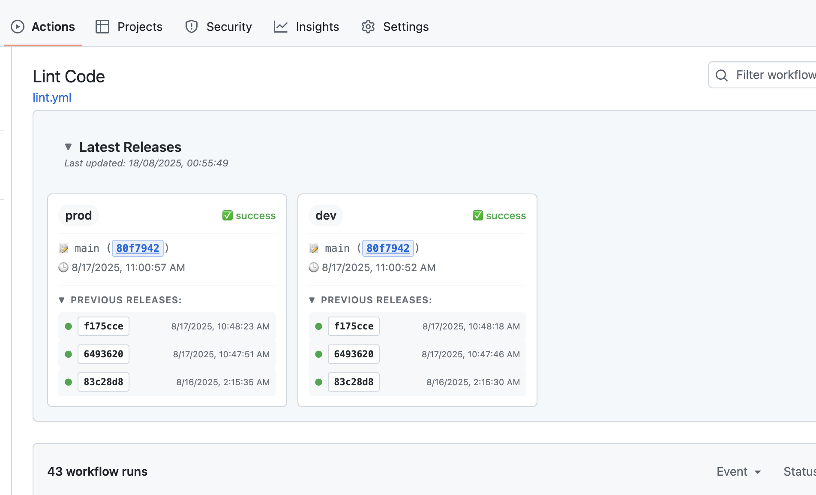This screenshot has height=495, width=816.
Task: Open the Event filter dropdown
Action: coord(738,471)
